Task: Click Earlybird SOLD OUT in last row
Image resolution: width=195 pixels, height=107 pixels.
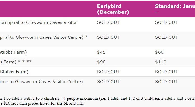Action: tap(108, 82)
